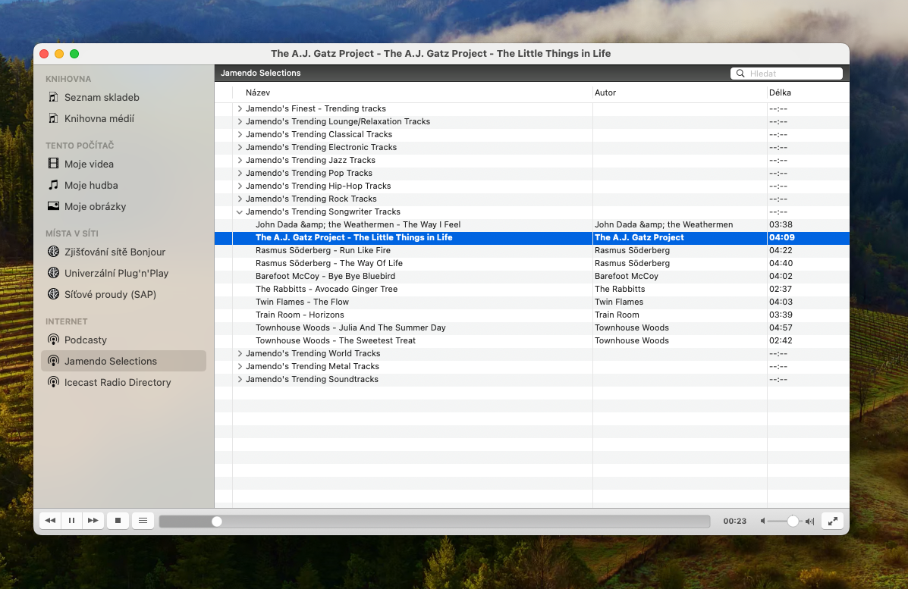Click The A.J. Gatz Project author cell
Image resolution: width=908 pixels, height=589 pixels.
coord(639,238)
